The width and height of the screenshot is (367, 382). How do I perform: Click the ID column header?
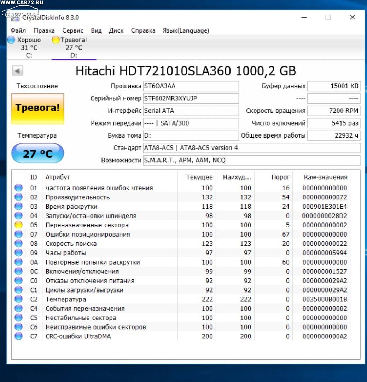[x=34, y=177]
